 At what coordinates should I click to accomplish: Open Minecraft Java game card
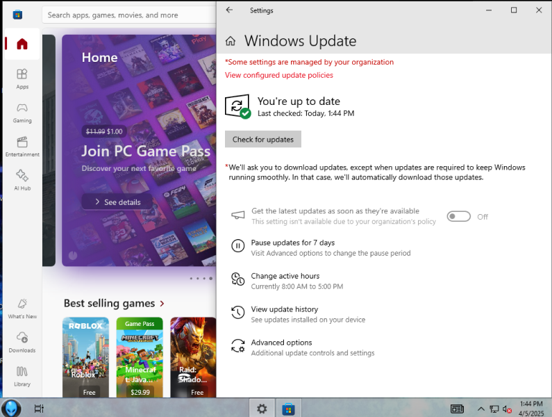point(140,357)
